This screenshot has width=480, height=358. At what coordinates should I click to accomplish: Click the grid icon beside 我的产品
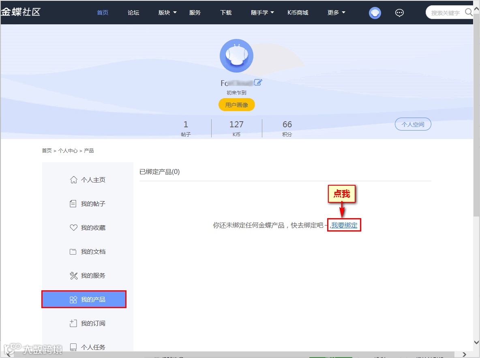[73, 300]
